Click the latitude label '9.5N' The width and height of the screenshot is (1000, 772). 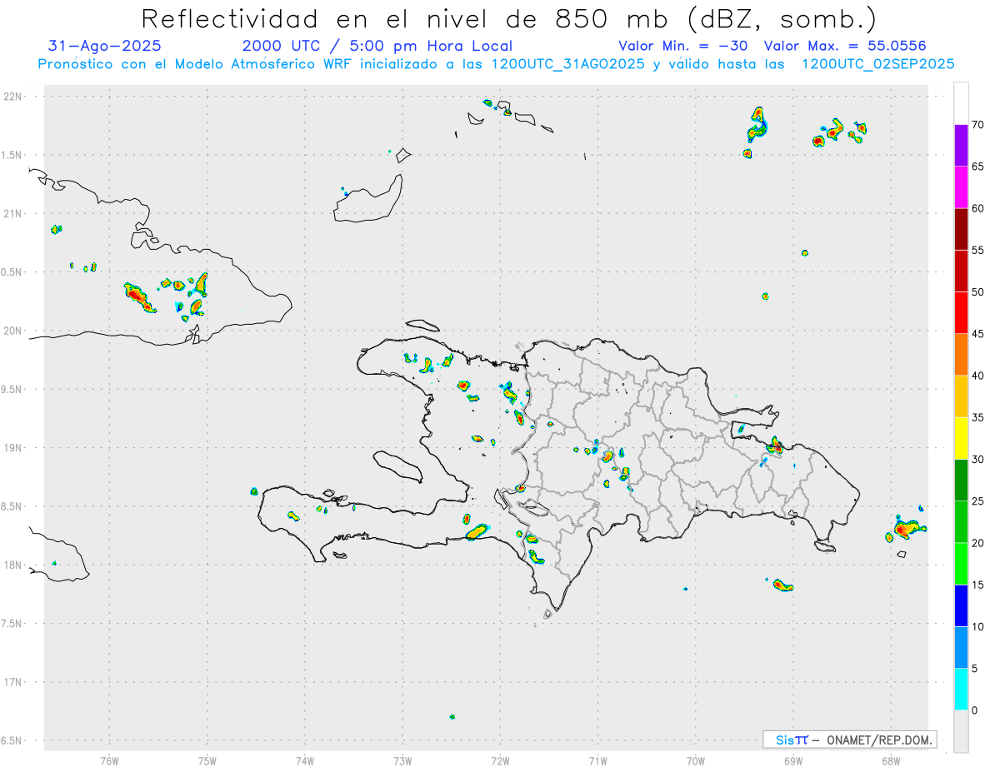coord(12,389)
